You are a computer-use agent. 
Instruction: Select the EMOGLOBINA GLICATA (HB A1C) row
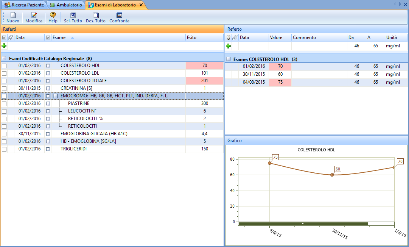click(x=112, y=134)
